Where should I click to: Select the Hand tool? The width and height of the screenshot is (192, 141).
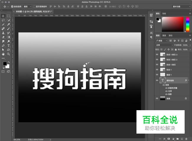(3, 54)
